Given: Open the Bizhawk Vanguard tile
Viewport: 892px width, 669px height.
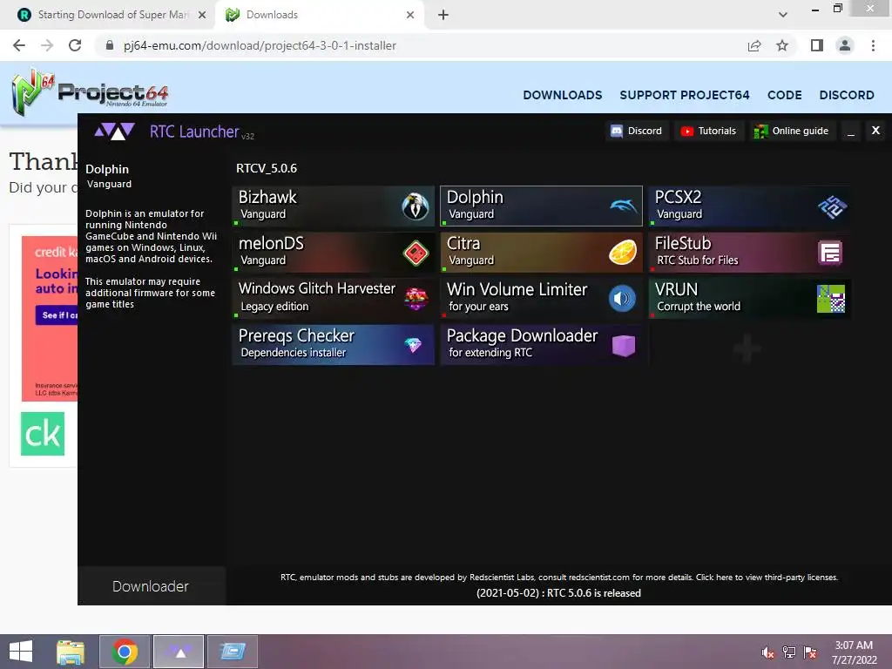Looking at the screenshot, I should coord(334,206).
